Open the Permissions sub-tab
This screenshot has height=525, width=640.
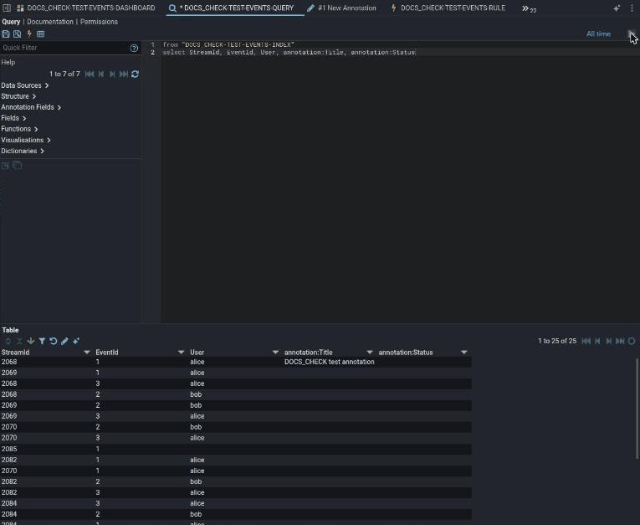pyautogui.click(x=99, y=22)
